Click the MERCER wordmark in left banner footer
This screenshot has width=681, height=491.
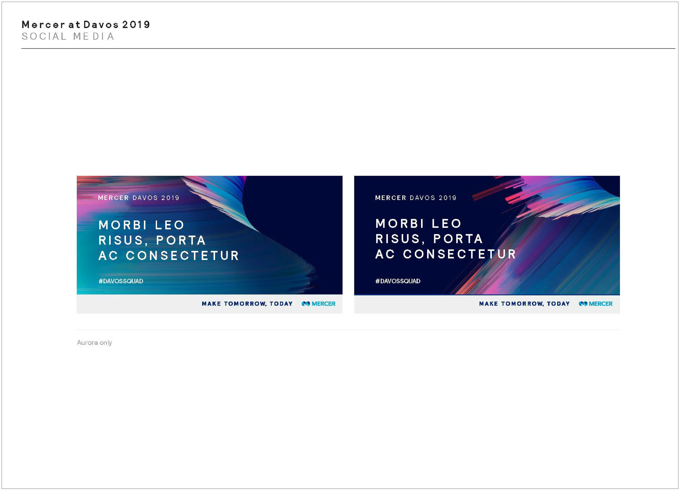[x=323, y=304]
